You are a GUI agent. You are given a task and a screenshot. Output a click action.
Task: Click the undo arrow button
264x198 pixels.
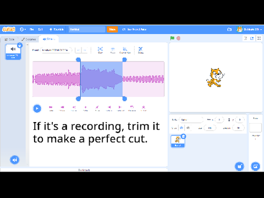[x=78, y=50]
